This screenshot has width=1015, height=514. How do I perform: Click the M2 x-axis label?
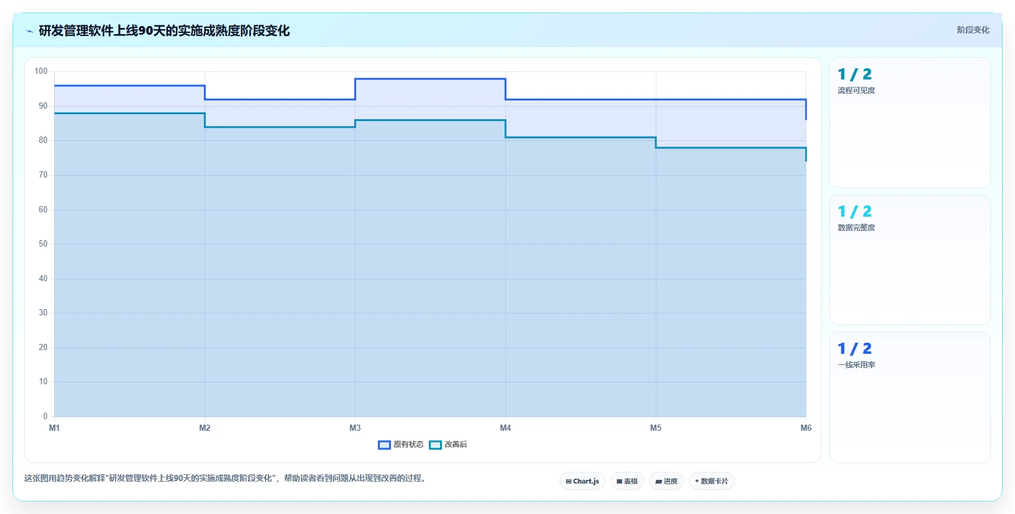(x=204, y=428)
